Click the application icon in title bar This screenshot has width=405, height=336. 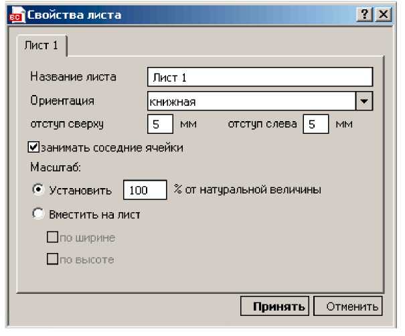tap(17, 15)
